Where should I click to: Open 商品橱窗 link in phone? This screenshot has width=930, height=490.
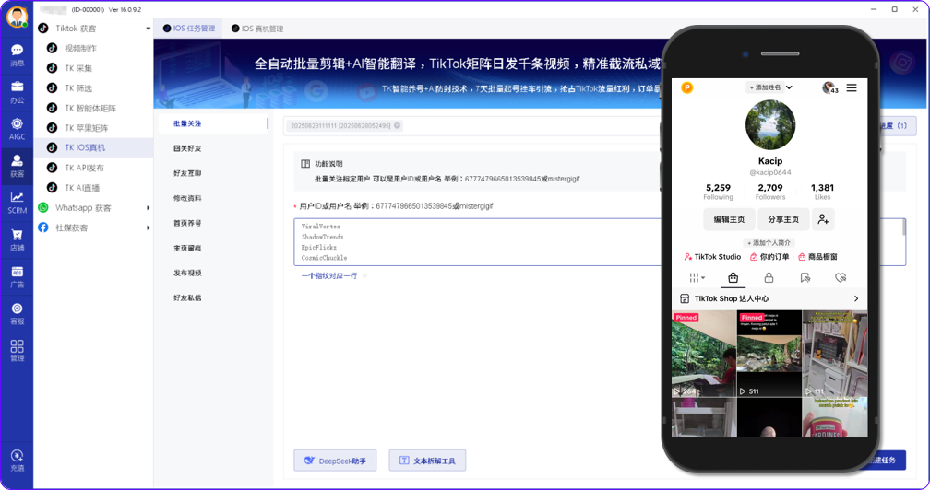pyautogui.click(x=817, y=257)
